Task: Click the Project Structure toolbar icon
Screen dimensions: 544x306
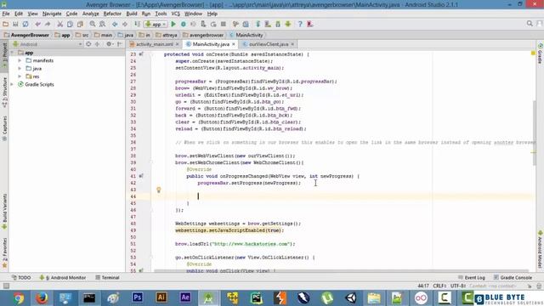Action: (246, 25)
